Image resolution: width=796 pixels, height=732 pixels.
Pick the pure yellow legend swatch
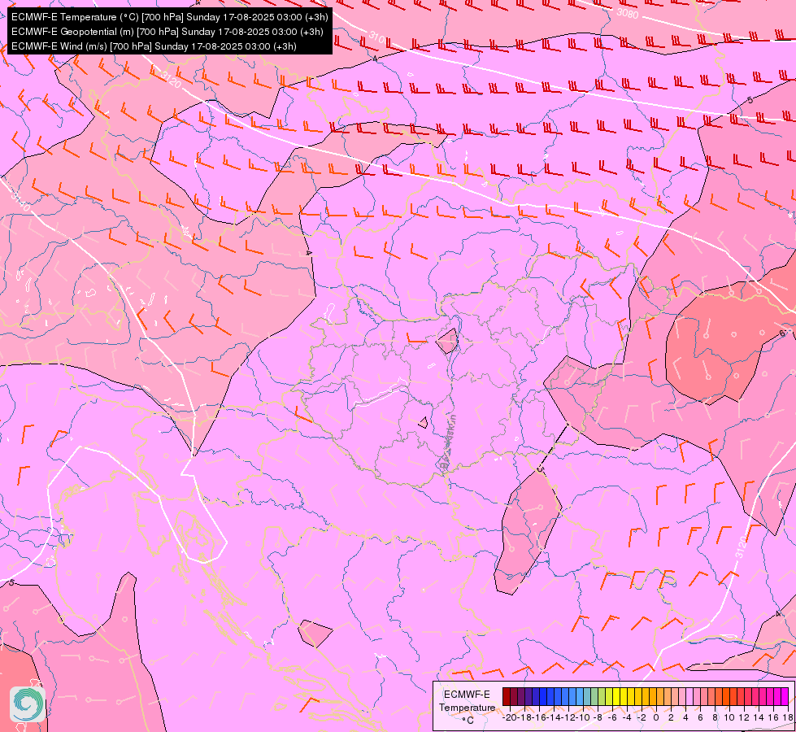tap(617, 696)
